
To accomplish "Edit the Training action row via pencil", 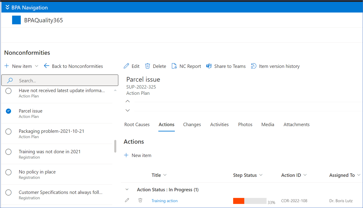I will click(x=127, y=200).
